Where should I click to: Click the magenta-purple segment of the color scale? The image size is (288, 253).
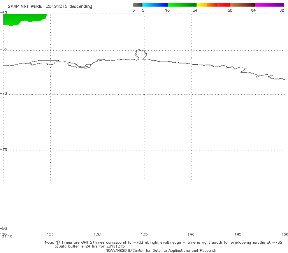(x=269, y=5)
